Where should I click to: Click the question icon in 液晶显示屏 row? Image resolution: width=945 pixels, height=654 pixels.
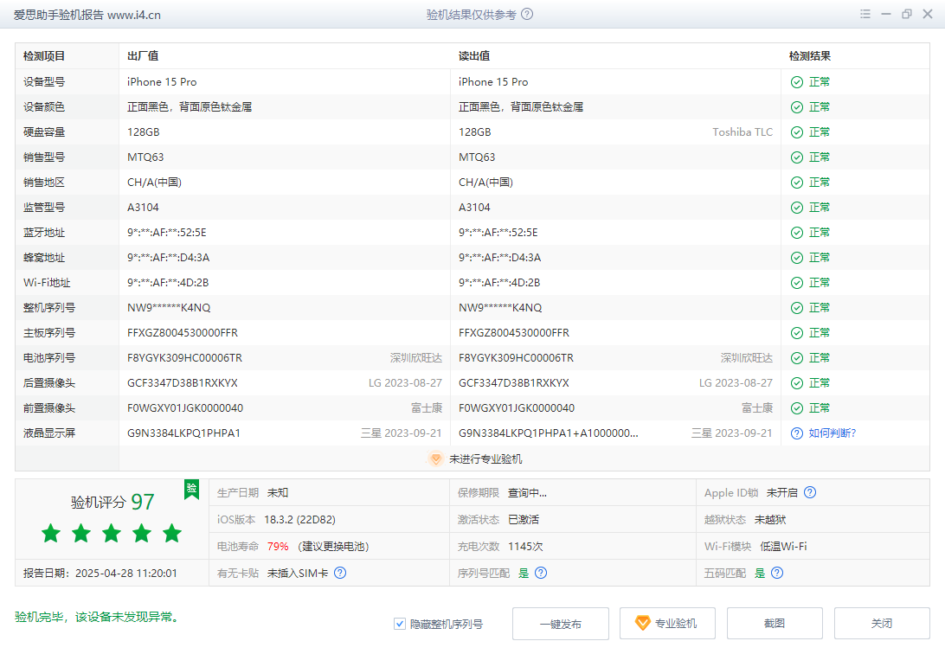coord(797,433)
